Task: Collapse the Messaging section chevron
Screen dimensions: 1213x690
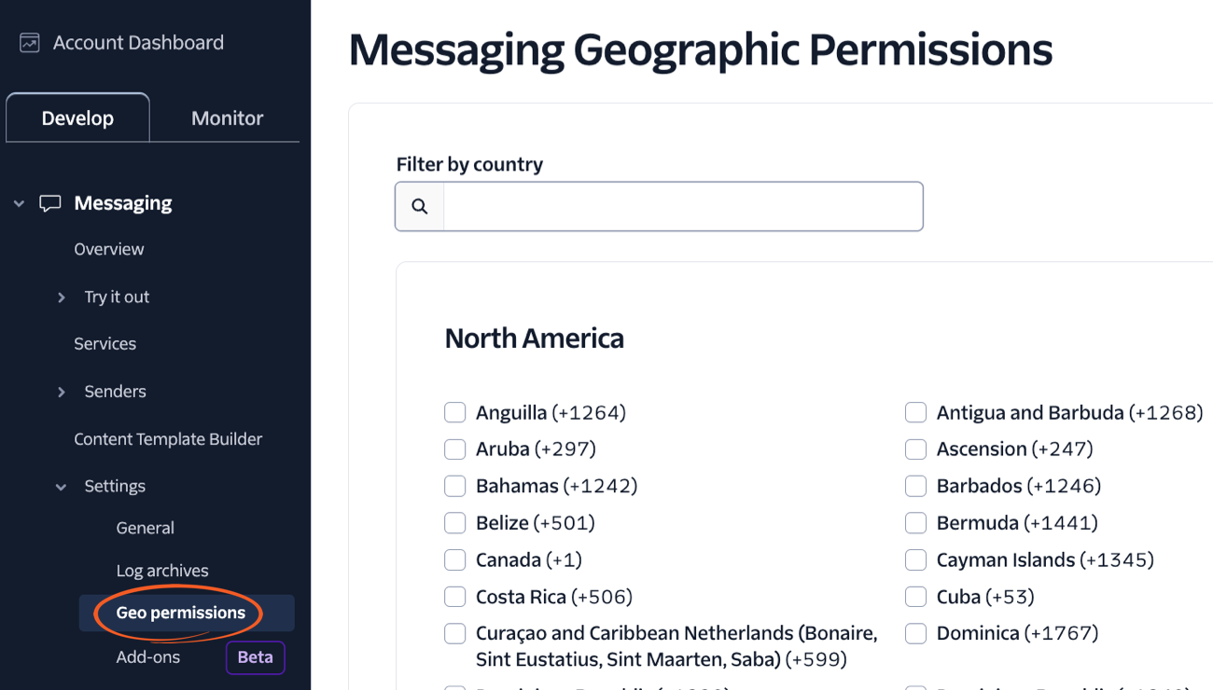Action: click(x=19, y=203)
